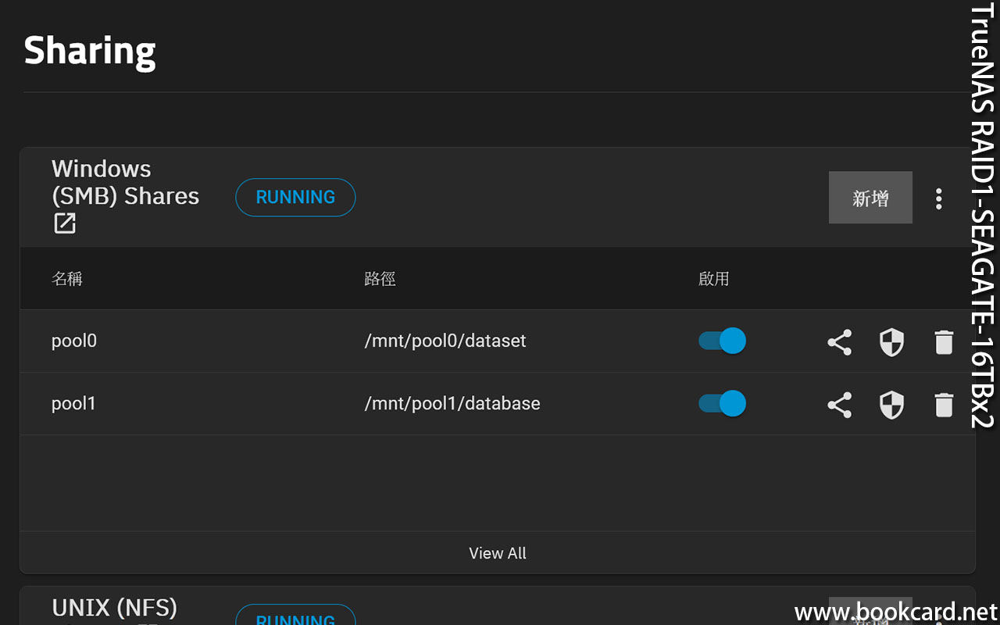Click the UNIX (NFS) RUNNING status button
1000x625 pixels.
(295, 616)
